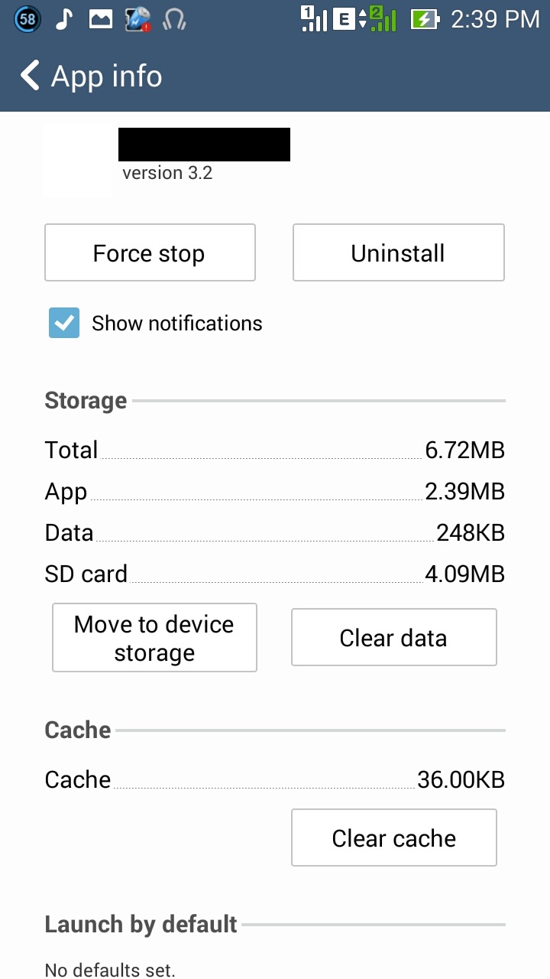
Task: Tap the battery charging icon
Action: coord(424,19)
